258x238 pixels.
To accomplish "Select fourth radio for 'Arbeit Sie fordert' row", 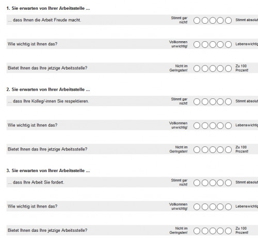I will (220, 183).
